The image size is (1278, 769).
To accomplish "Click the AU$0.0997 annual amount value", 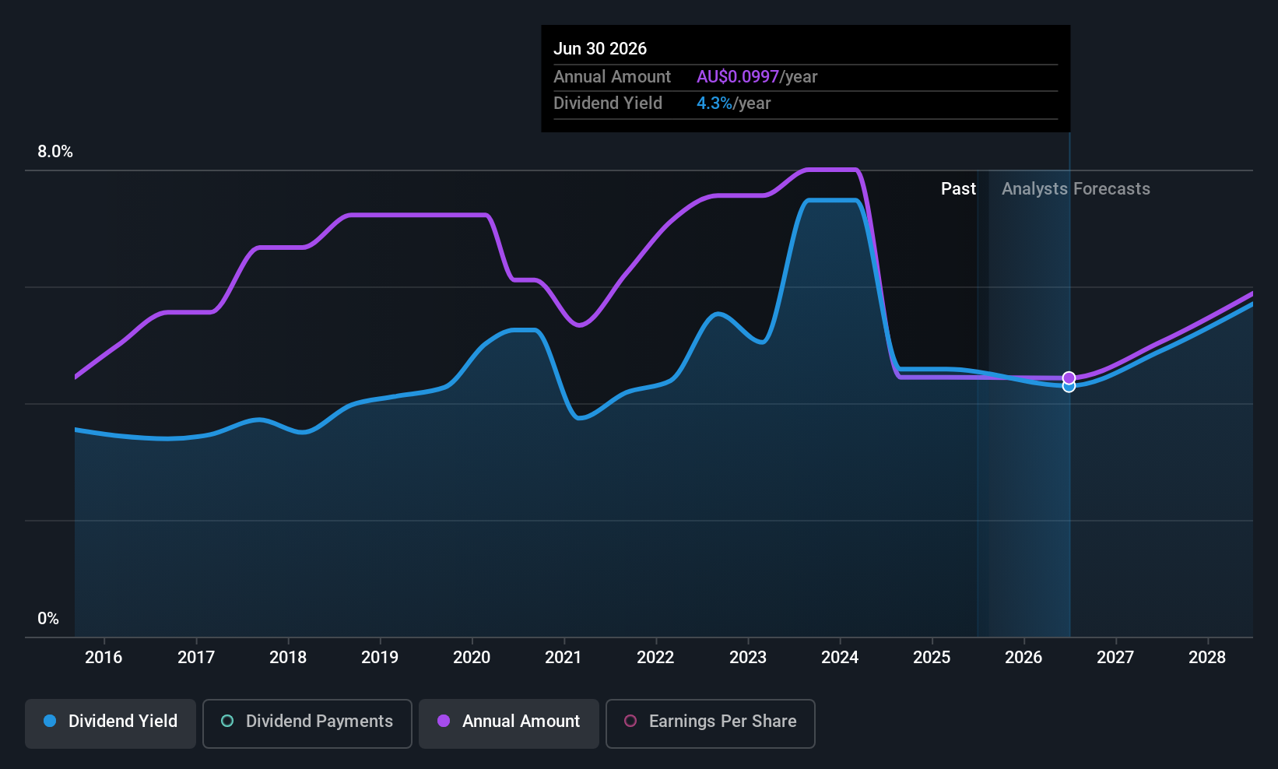I will point(738,77).
